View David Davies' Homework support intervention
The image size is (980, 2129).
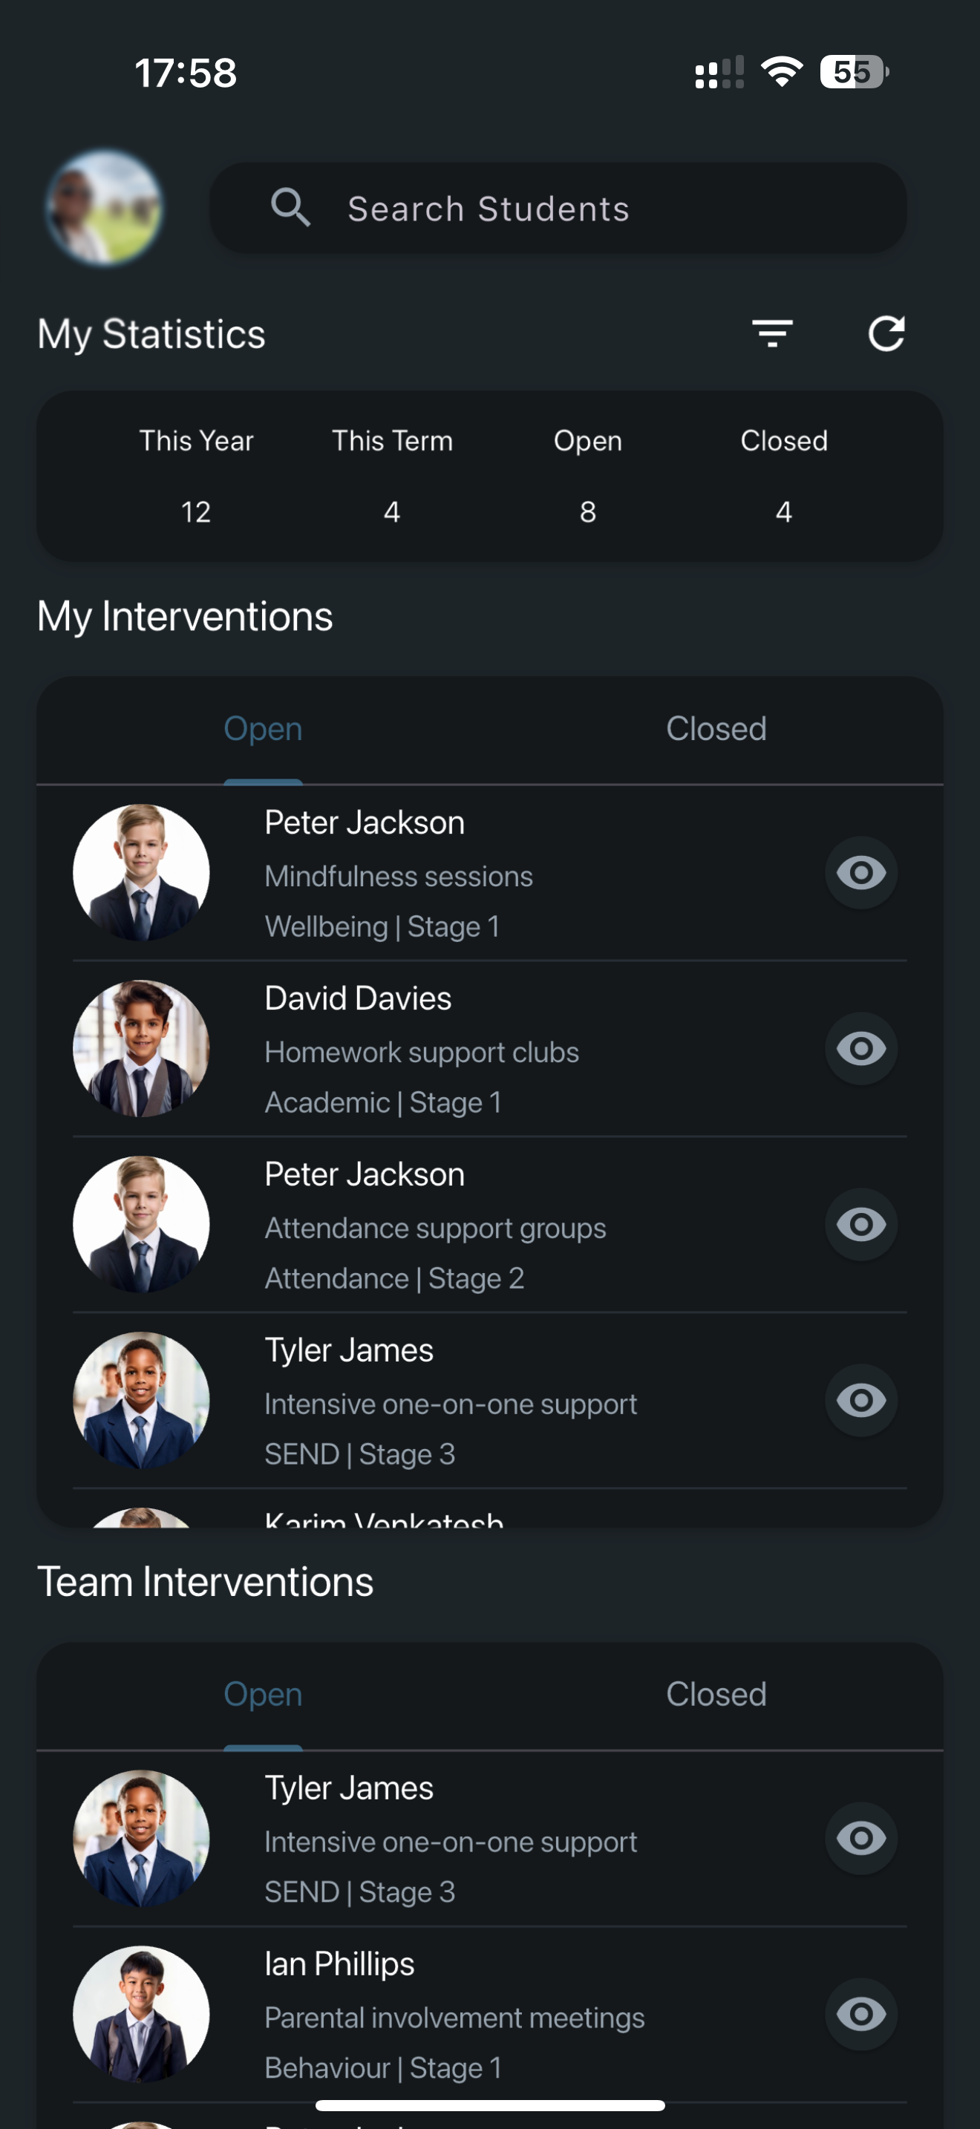(861, 1049)
